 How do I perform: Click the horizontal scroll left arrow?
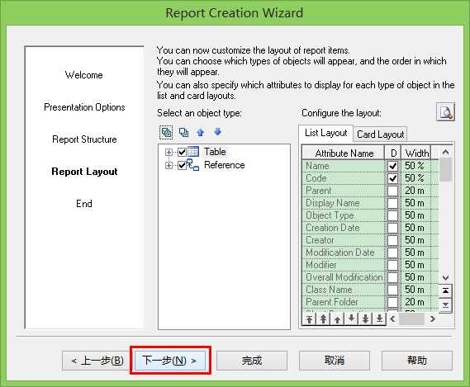click(392, 319)
